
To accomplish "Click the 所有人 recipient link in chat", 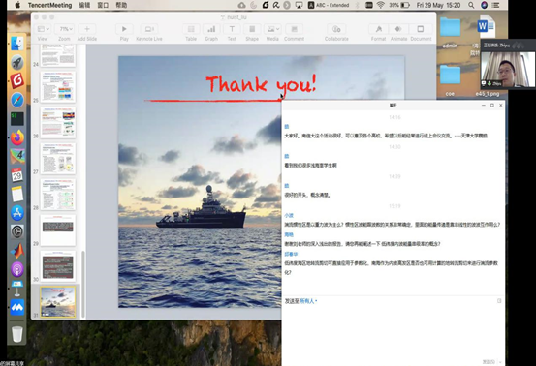I will 307,301.
